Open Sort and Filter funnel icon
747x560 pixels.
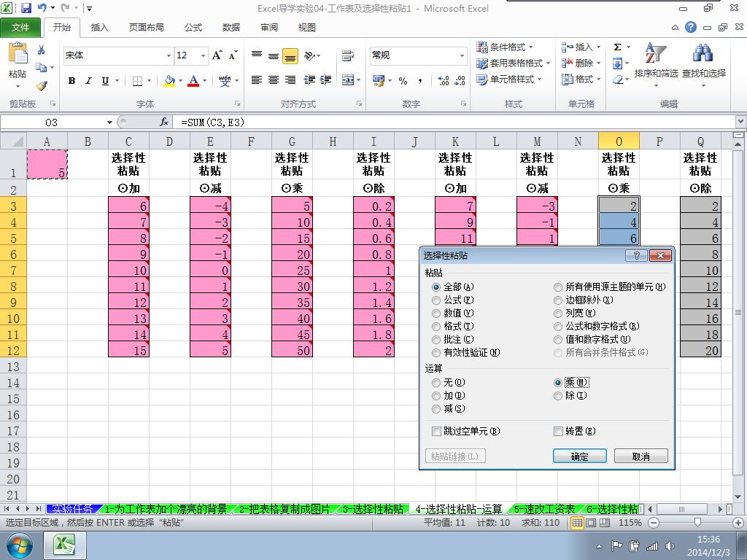pyautogui.click(x=656, y=52)
